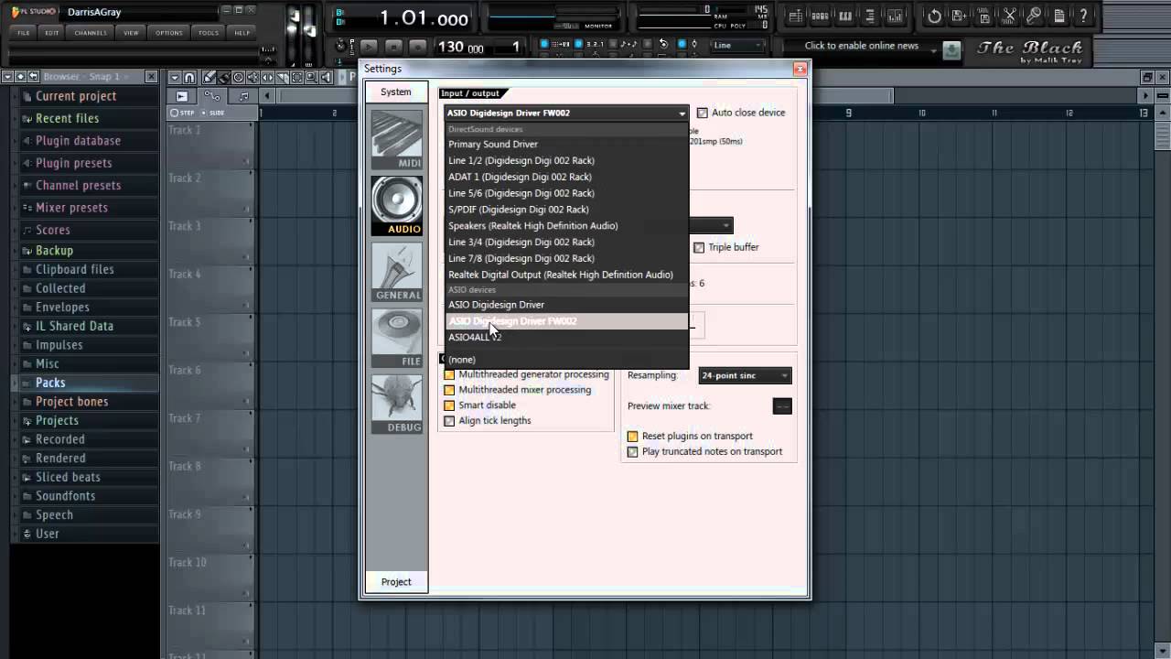Screen dimensions: 1171x659
Task: Toggle Multithreaded generator processing checkbox
Action: 449,374
